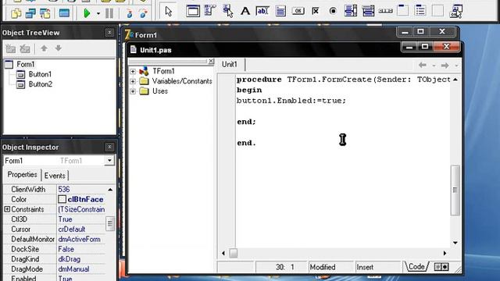This screenshot has width=500, height=281.
Task: Click Object Inspector scroll up arrow
Action: tap(110, 190)
